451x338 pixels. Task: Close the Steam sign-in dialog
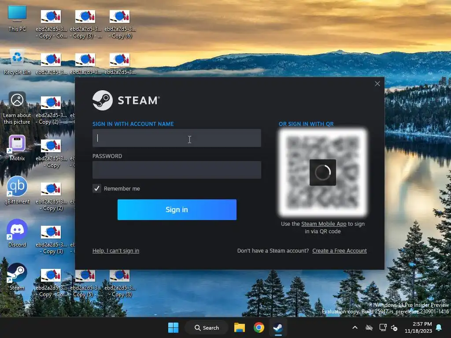377,84
